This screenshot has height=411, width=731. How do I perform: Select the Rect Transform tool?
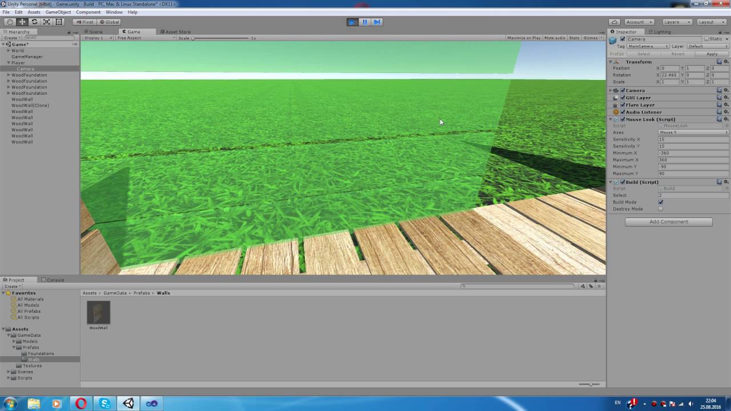59,22
